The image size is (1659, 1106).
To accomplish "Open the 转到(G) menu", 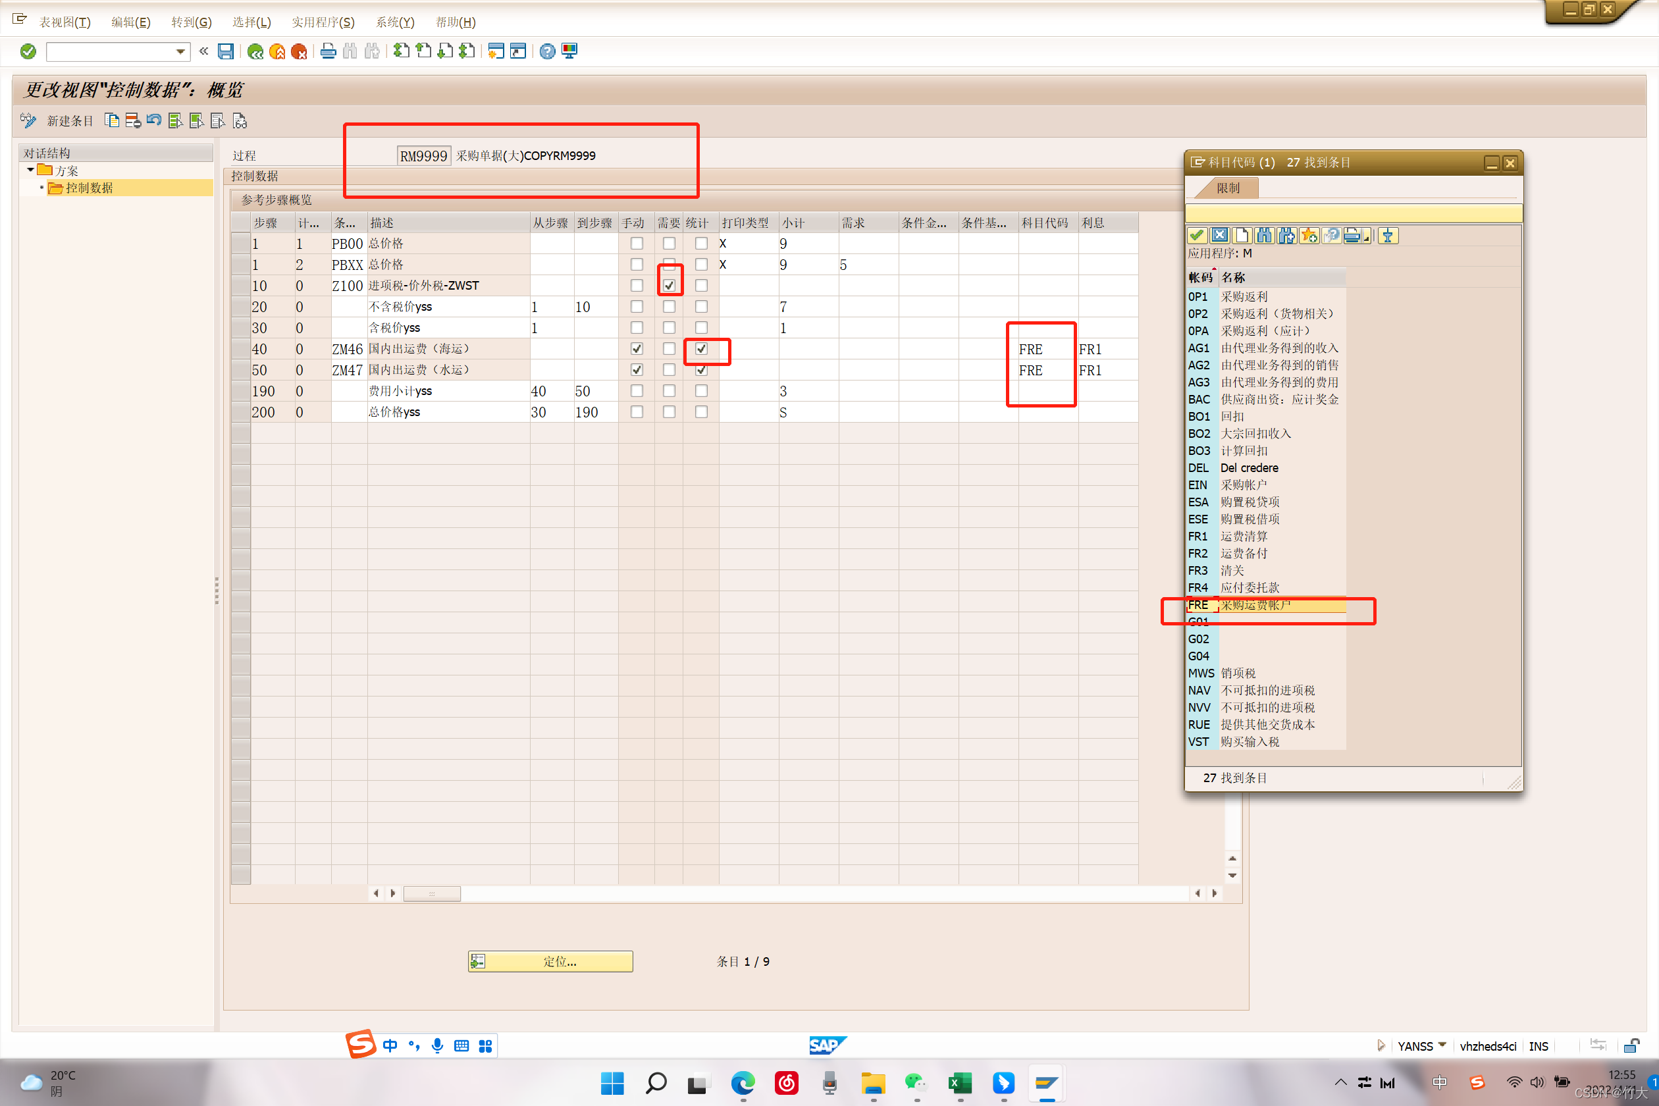I will pyautogui.click(x=191, y=22).
